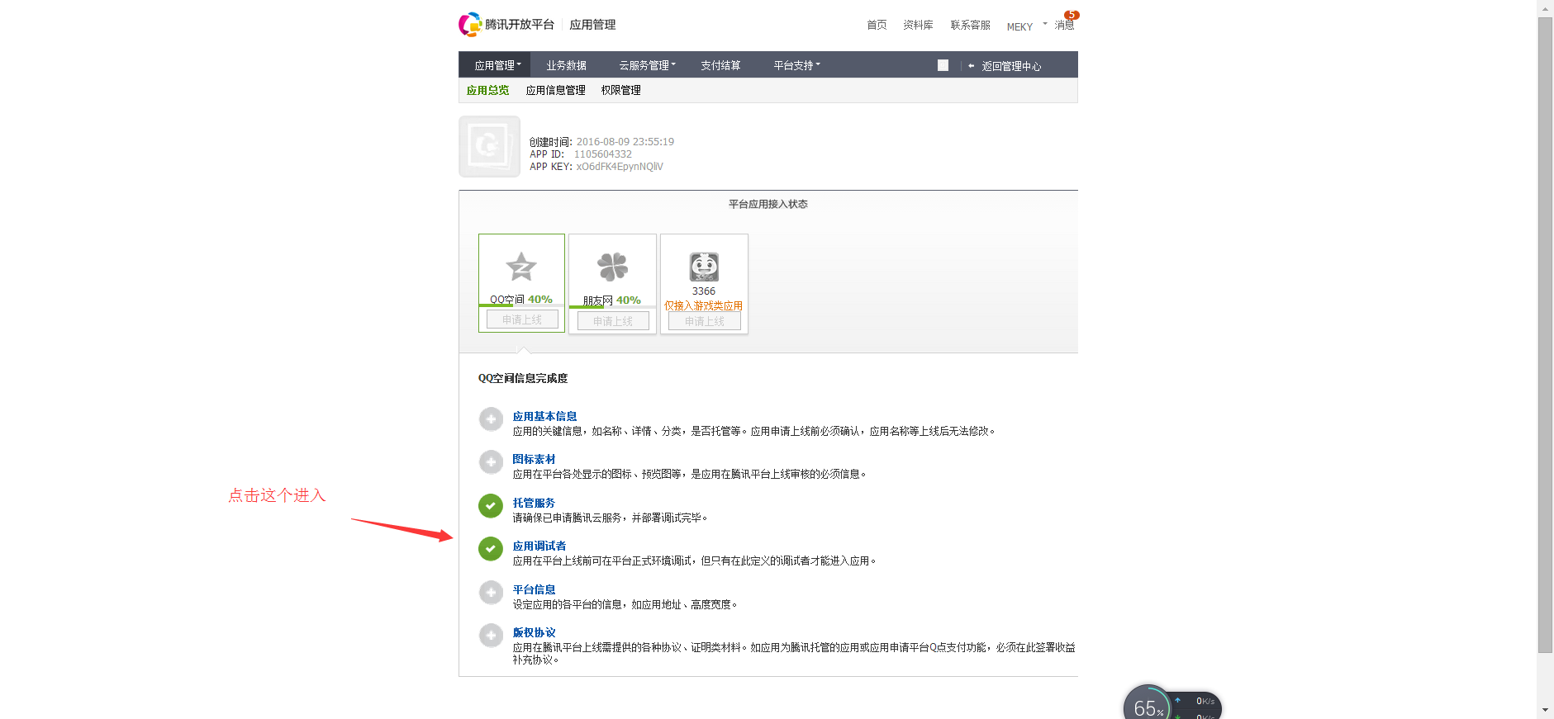This screenshot has height=719, width=1554.
Task: Open the 业务数据 menu item
Action: [x=566, y=65]
